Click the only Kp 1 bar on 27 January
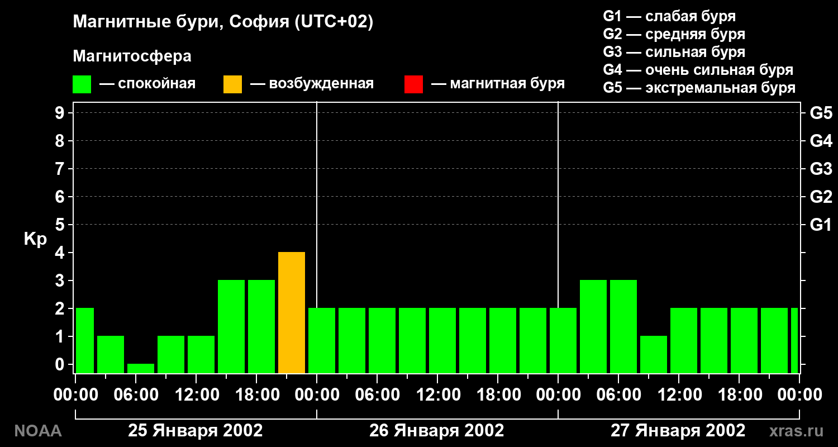Screen dimensions: 838x447 (x=654, y=354)
